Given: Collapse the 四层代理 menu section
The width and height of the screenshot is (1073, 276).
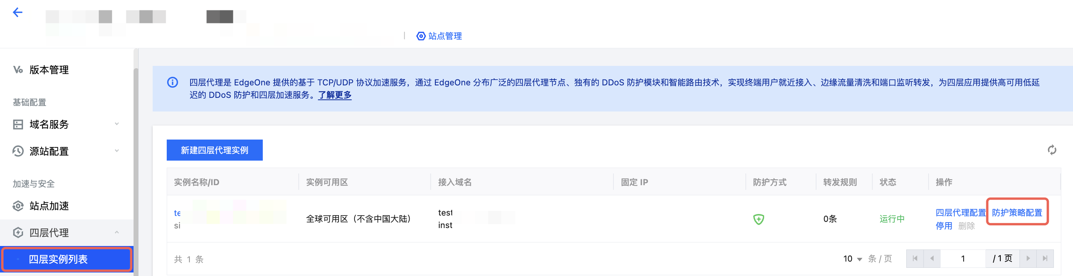Looking at the screenshot, I should point(117,232).
